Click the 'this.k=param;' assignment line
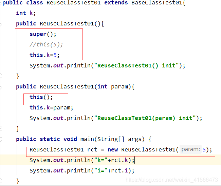 51,108
